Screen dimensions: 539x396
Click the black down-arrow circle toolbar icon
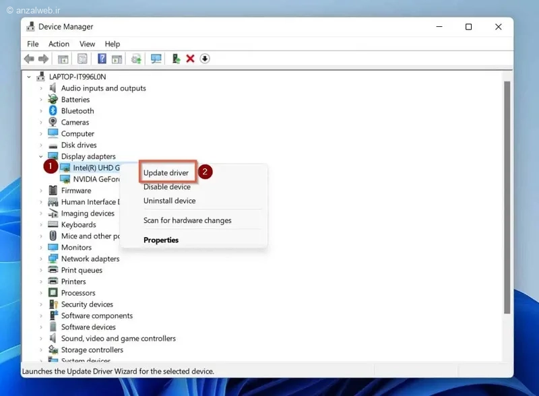[205, 59]
